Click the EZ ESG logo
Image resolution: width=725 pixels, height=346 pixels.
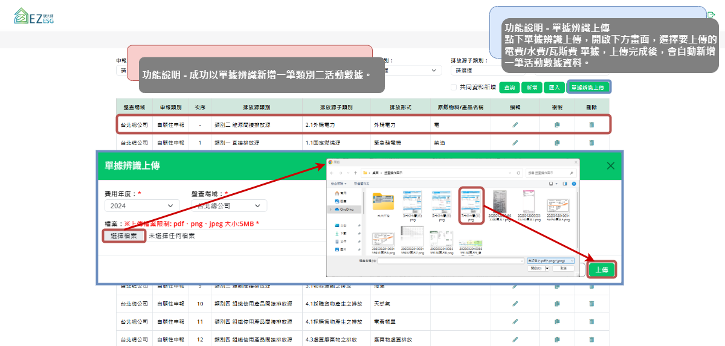[x=34, y=16]
